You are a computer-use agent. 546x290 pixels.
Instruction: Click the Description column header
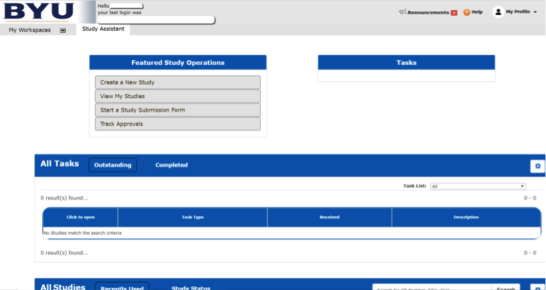[x=466, y=217]
